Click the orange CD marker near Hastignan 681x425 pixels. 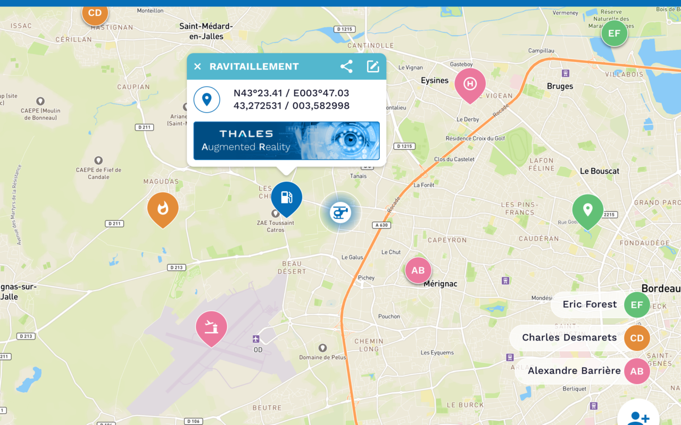tap(95, 13)
